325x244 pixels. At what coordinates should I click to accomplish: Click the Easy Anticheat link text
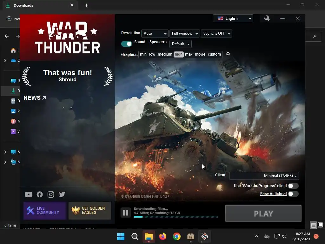pos(273,194)
